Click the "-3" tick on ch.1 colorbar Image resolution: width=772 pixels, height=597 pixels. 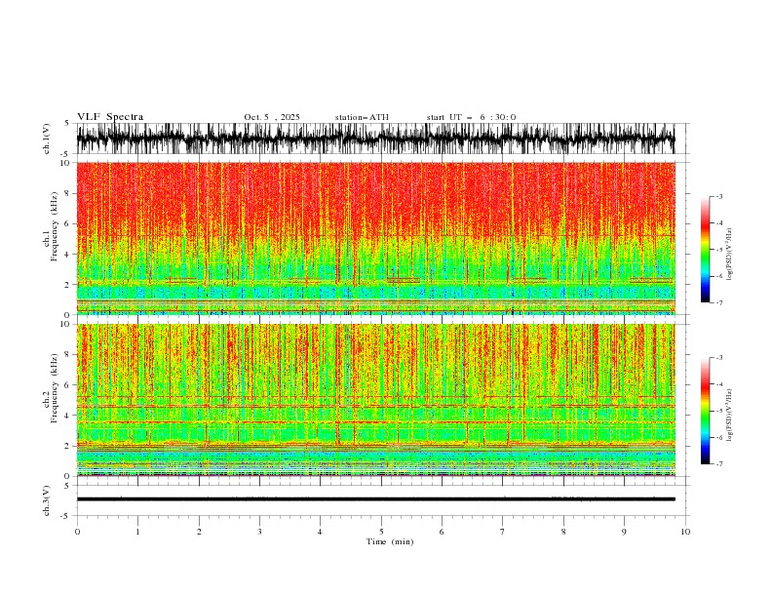point(719,196)
